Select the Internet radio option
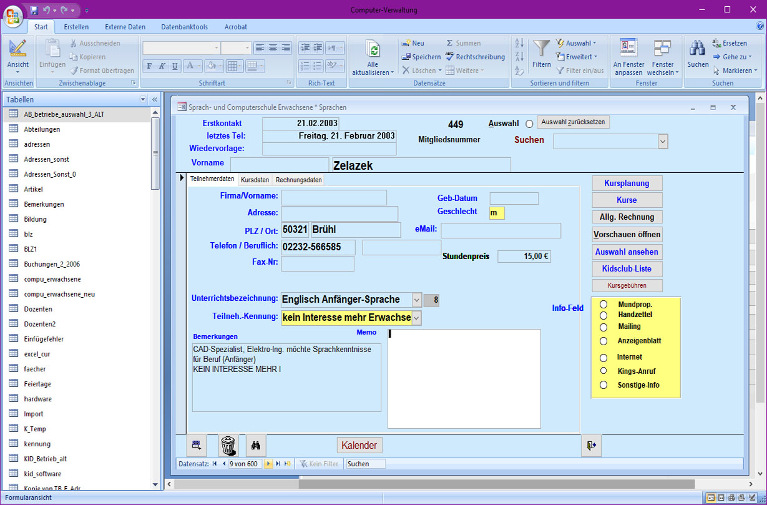The height and width of the screenshot is (505, 767). [x=603, y=358]
